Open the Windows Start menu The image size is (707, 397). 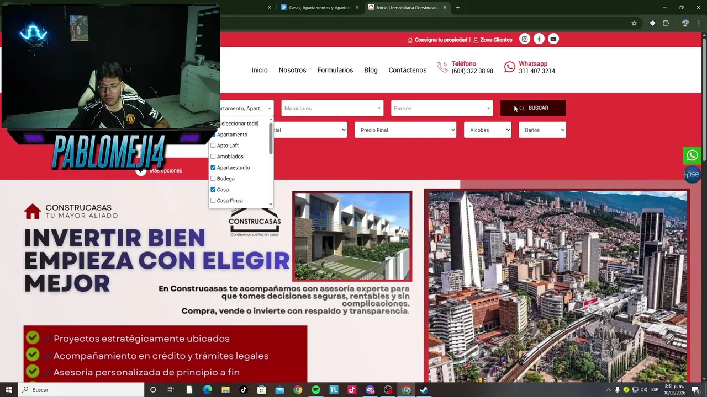tap(9, 390)
